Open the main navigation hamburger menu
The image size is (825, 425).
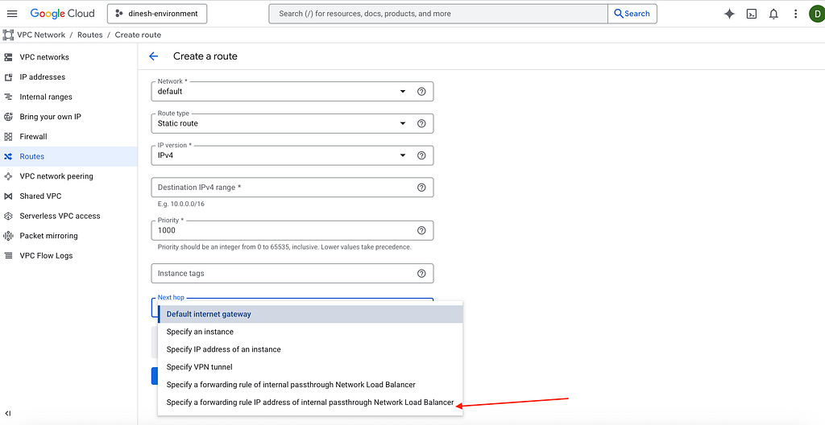(x=11, y=14)
